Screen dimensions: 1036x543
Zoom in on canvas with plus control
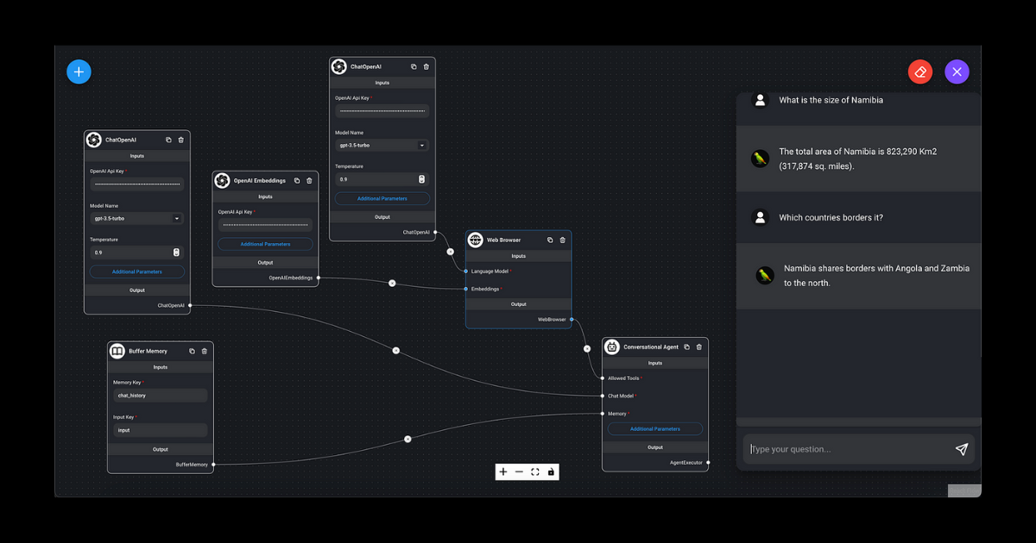(x=503, y=471)
